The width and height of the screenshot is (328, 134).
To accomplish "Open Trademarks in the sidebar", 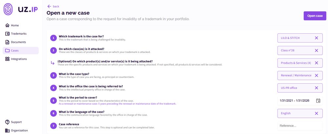I will pyautogui.click(x=18, y=34).
